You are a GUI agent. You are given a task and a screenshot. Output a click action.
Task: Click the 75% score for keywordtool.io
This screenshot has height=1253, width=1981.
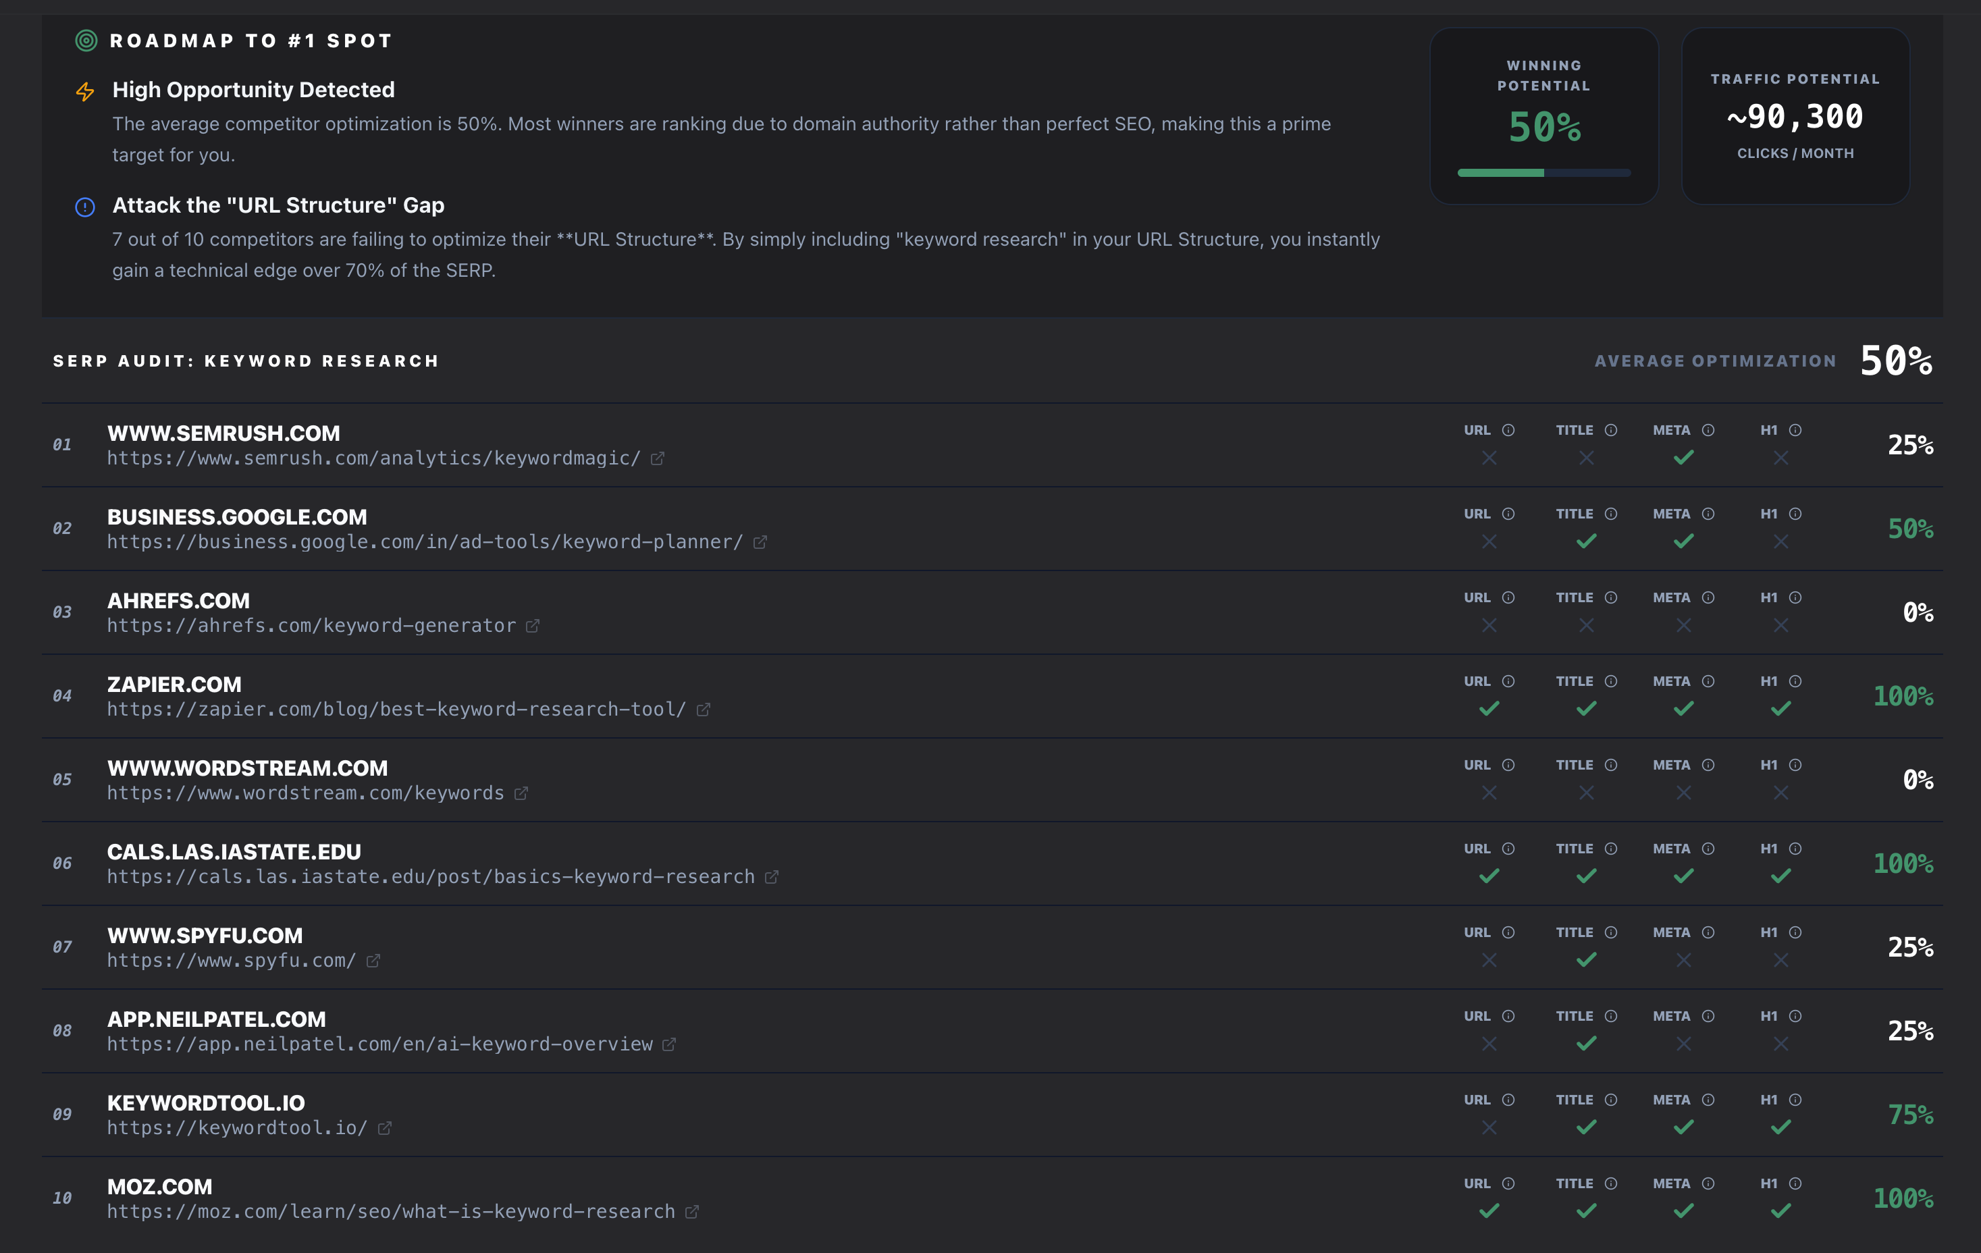(x=1910, y=1115)
